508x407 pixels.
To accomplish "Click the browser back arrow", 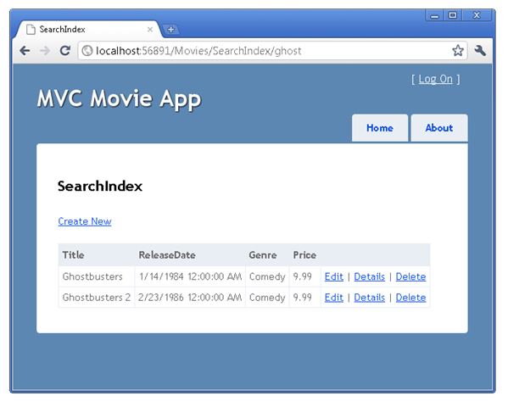I will [x=25, y=51].
